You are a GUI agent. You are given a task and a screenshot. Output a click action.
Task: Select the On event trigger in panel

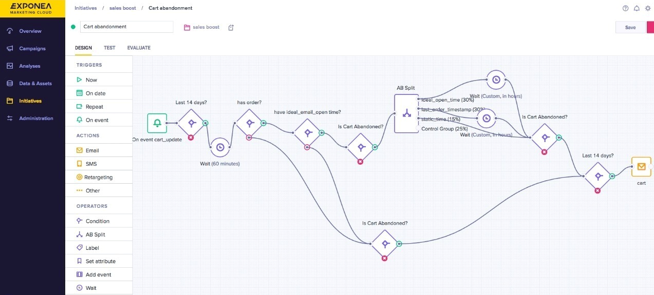pyautogui.click(x=99, y=120)
